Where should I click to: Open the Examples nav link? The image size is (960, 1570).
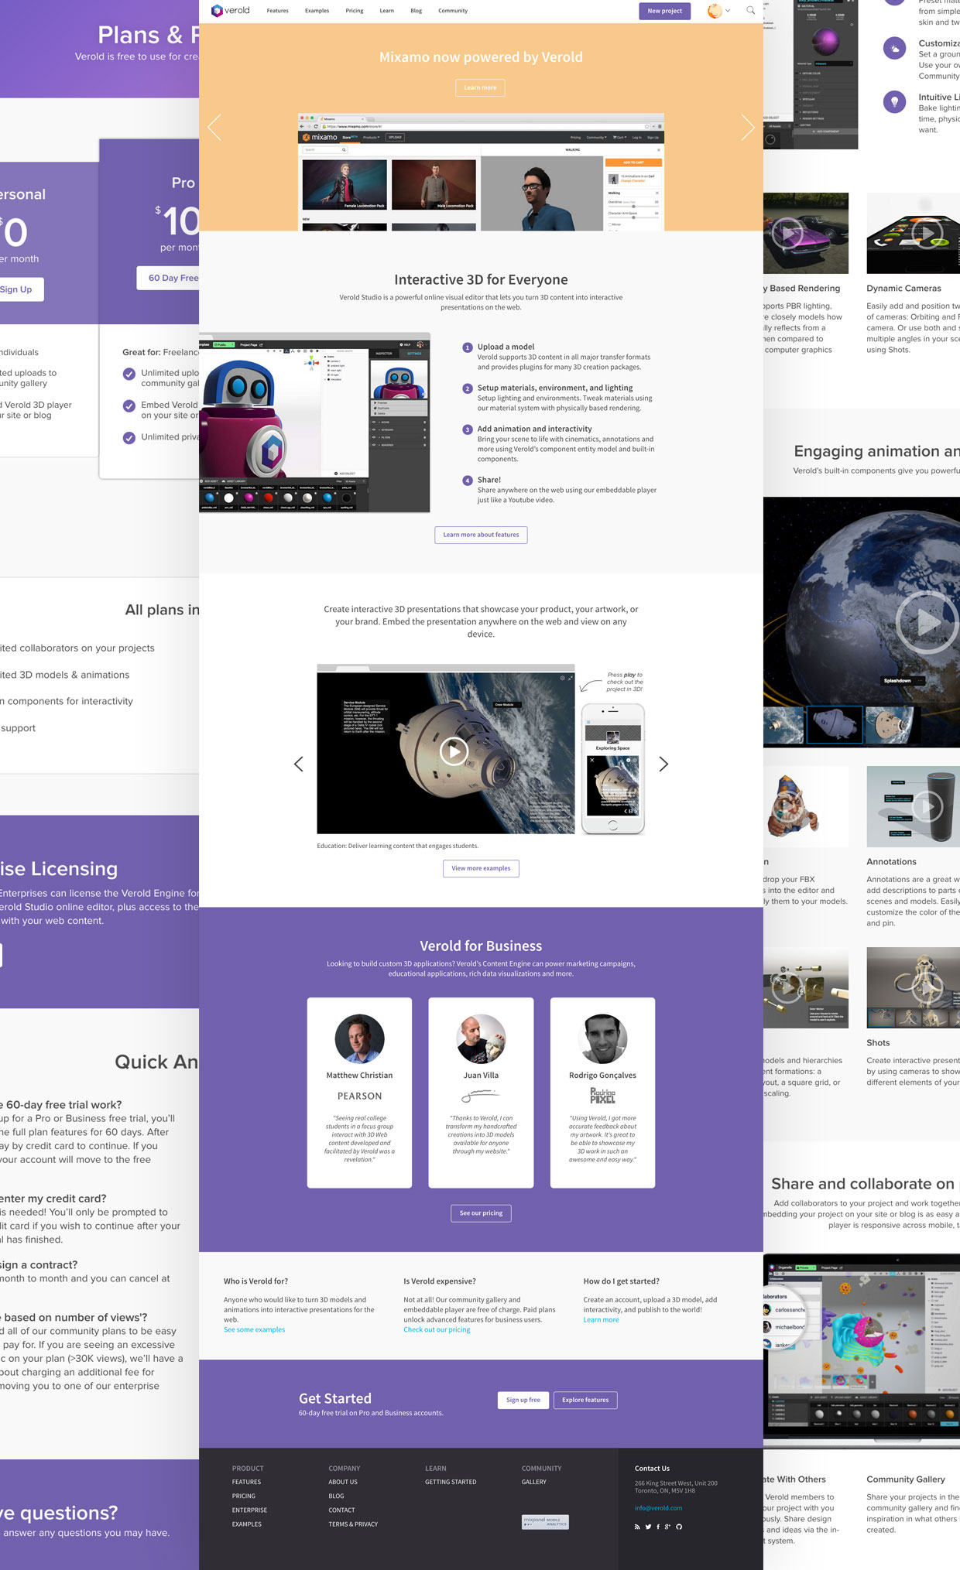pyautogui.click(x=317, y=11)
